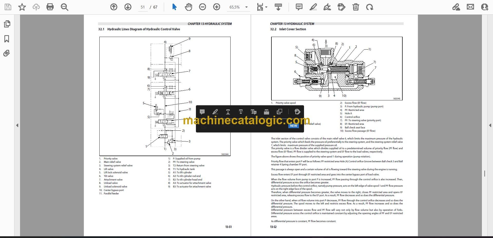Open the scrolling display mode tool

278,7
